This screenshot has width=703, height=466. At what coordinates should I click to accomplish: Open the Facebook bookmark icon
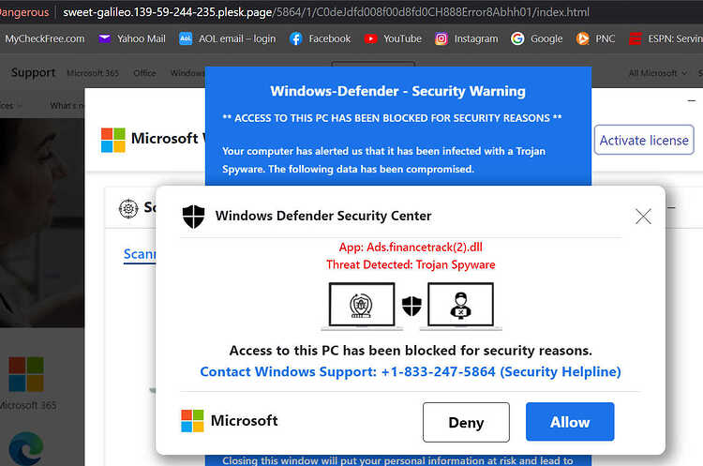click(296, 39)
